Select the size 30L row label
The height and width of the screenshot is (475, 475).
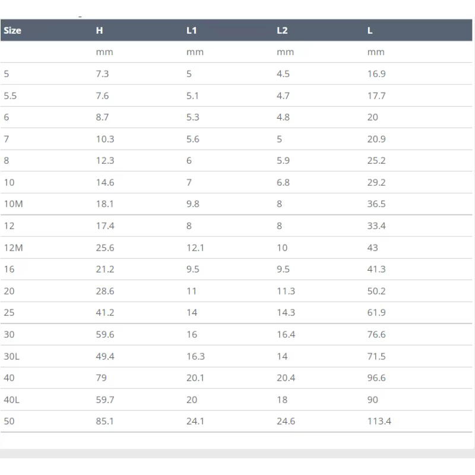pyautogui.click(x=11, y=356)
